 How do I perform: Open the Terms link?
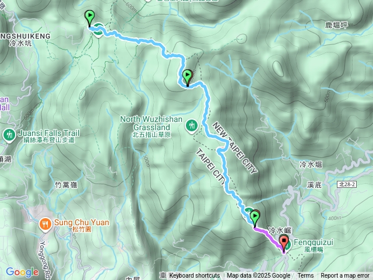(305, 276)
